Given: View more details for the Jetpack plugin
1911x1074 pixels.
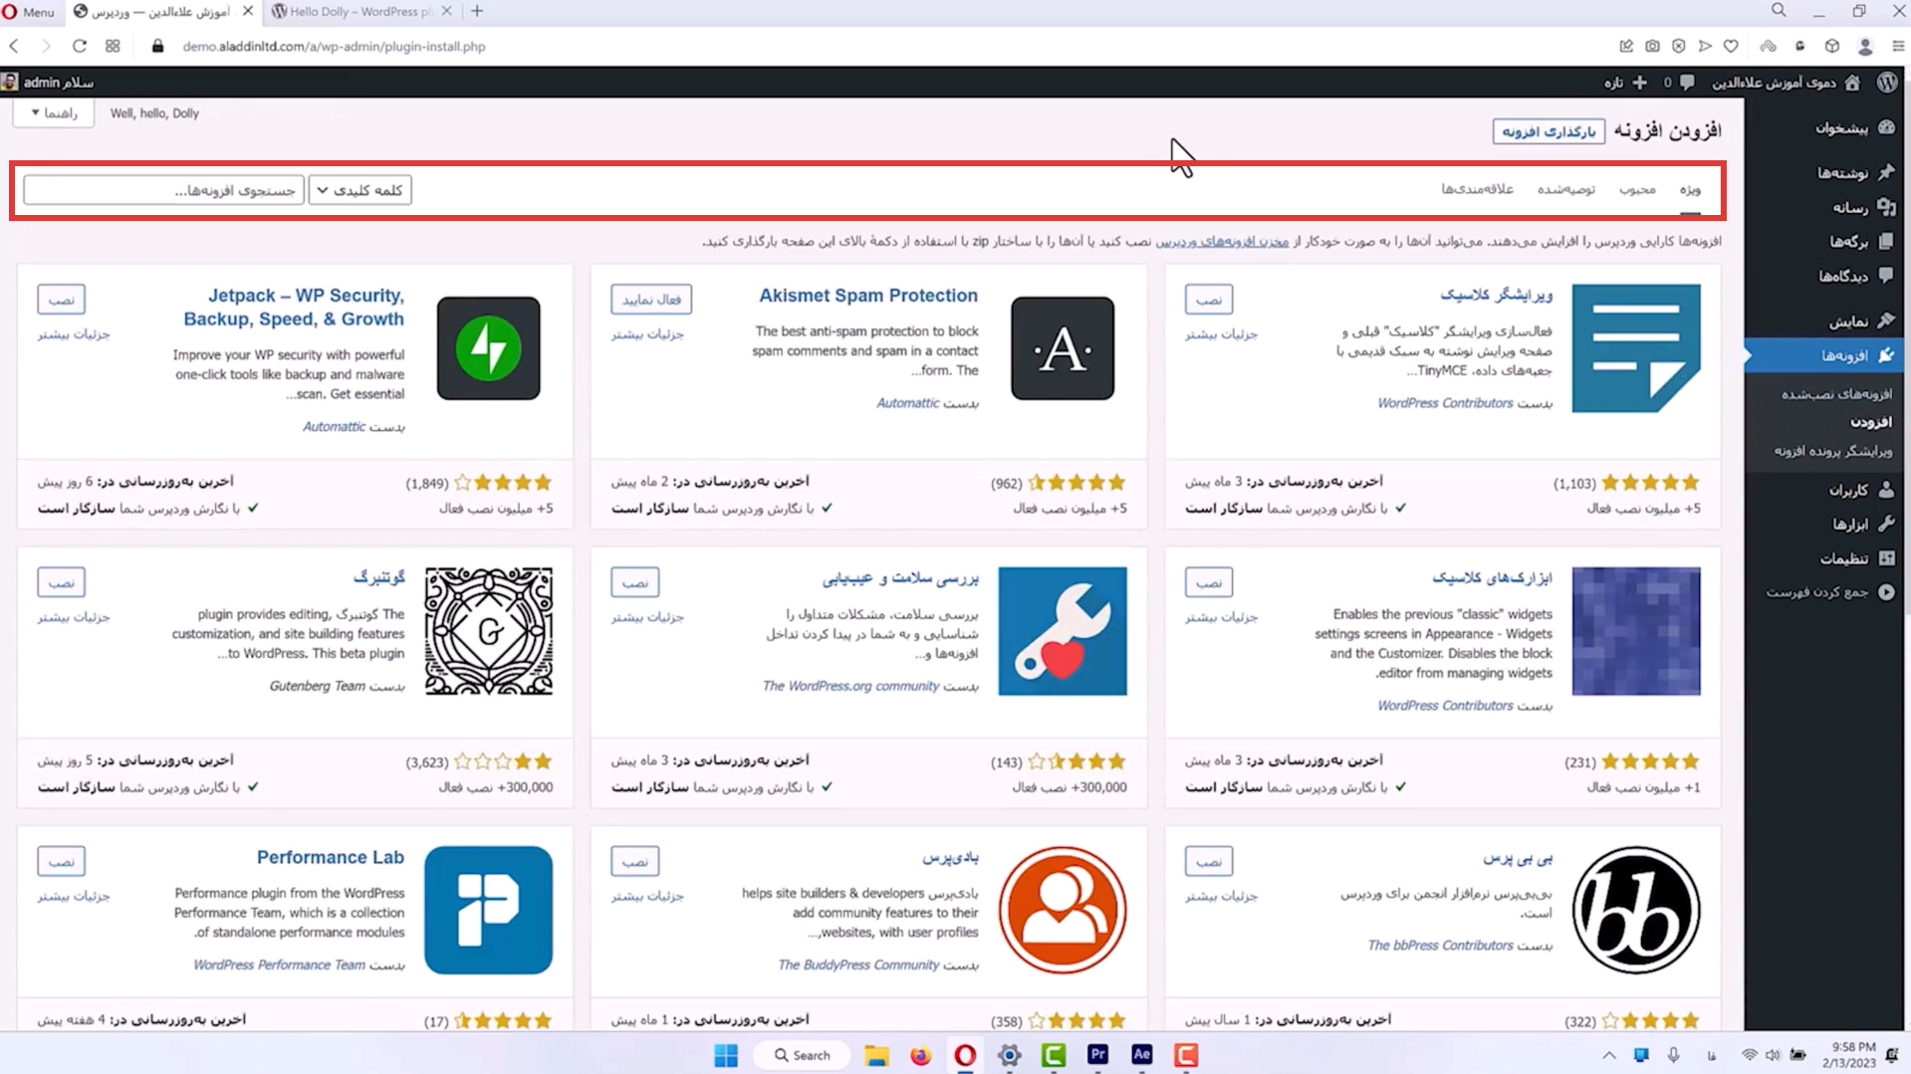Looking at the screenshot, I should pyautogui.click(x=74, y=334).
